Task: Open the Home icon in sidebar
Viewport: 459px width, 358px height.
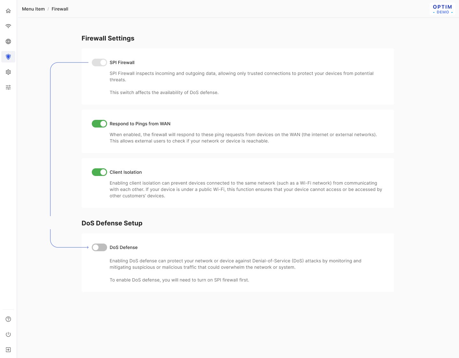Action: (8, 11)
